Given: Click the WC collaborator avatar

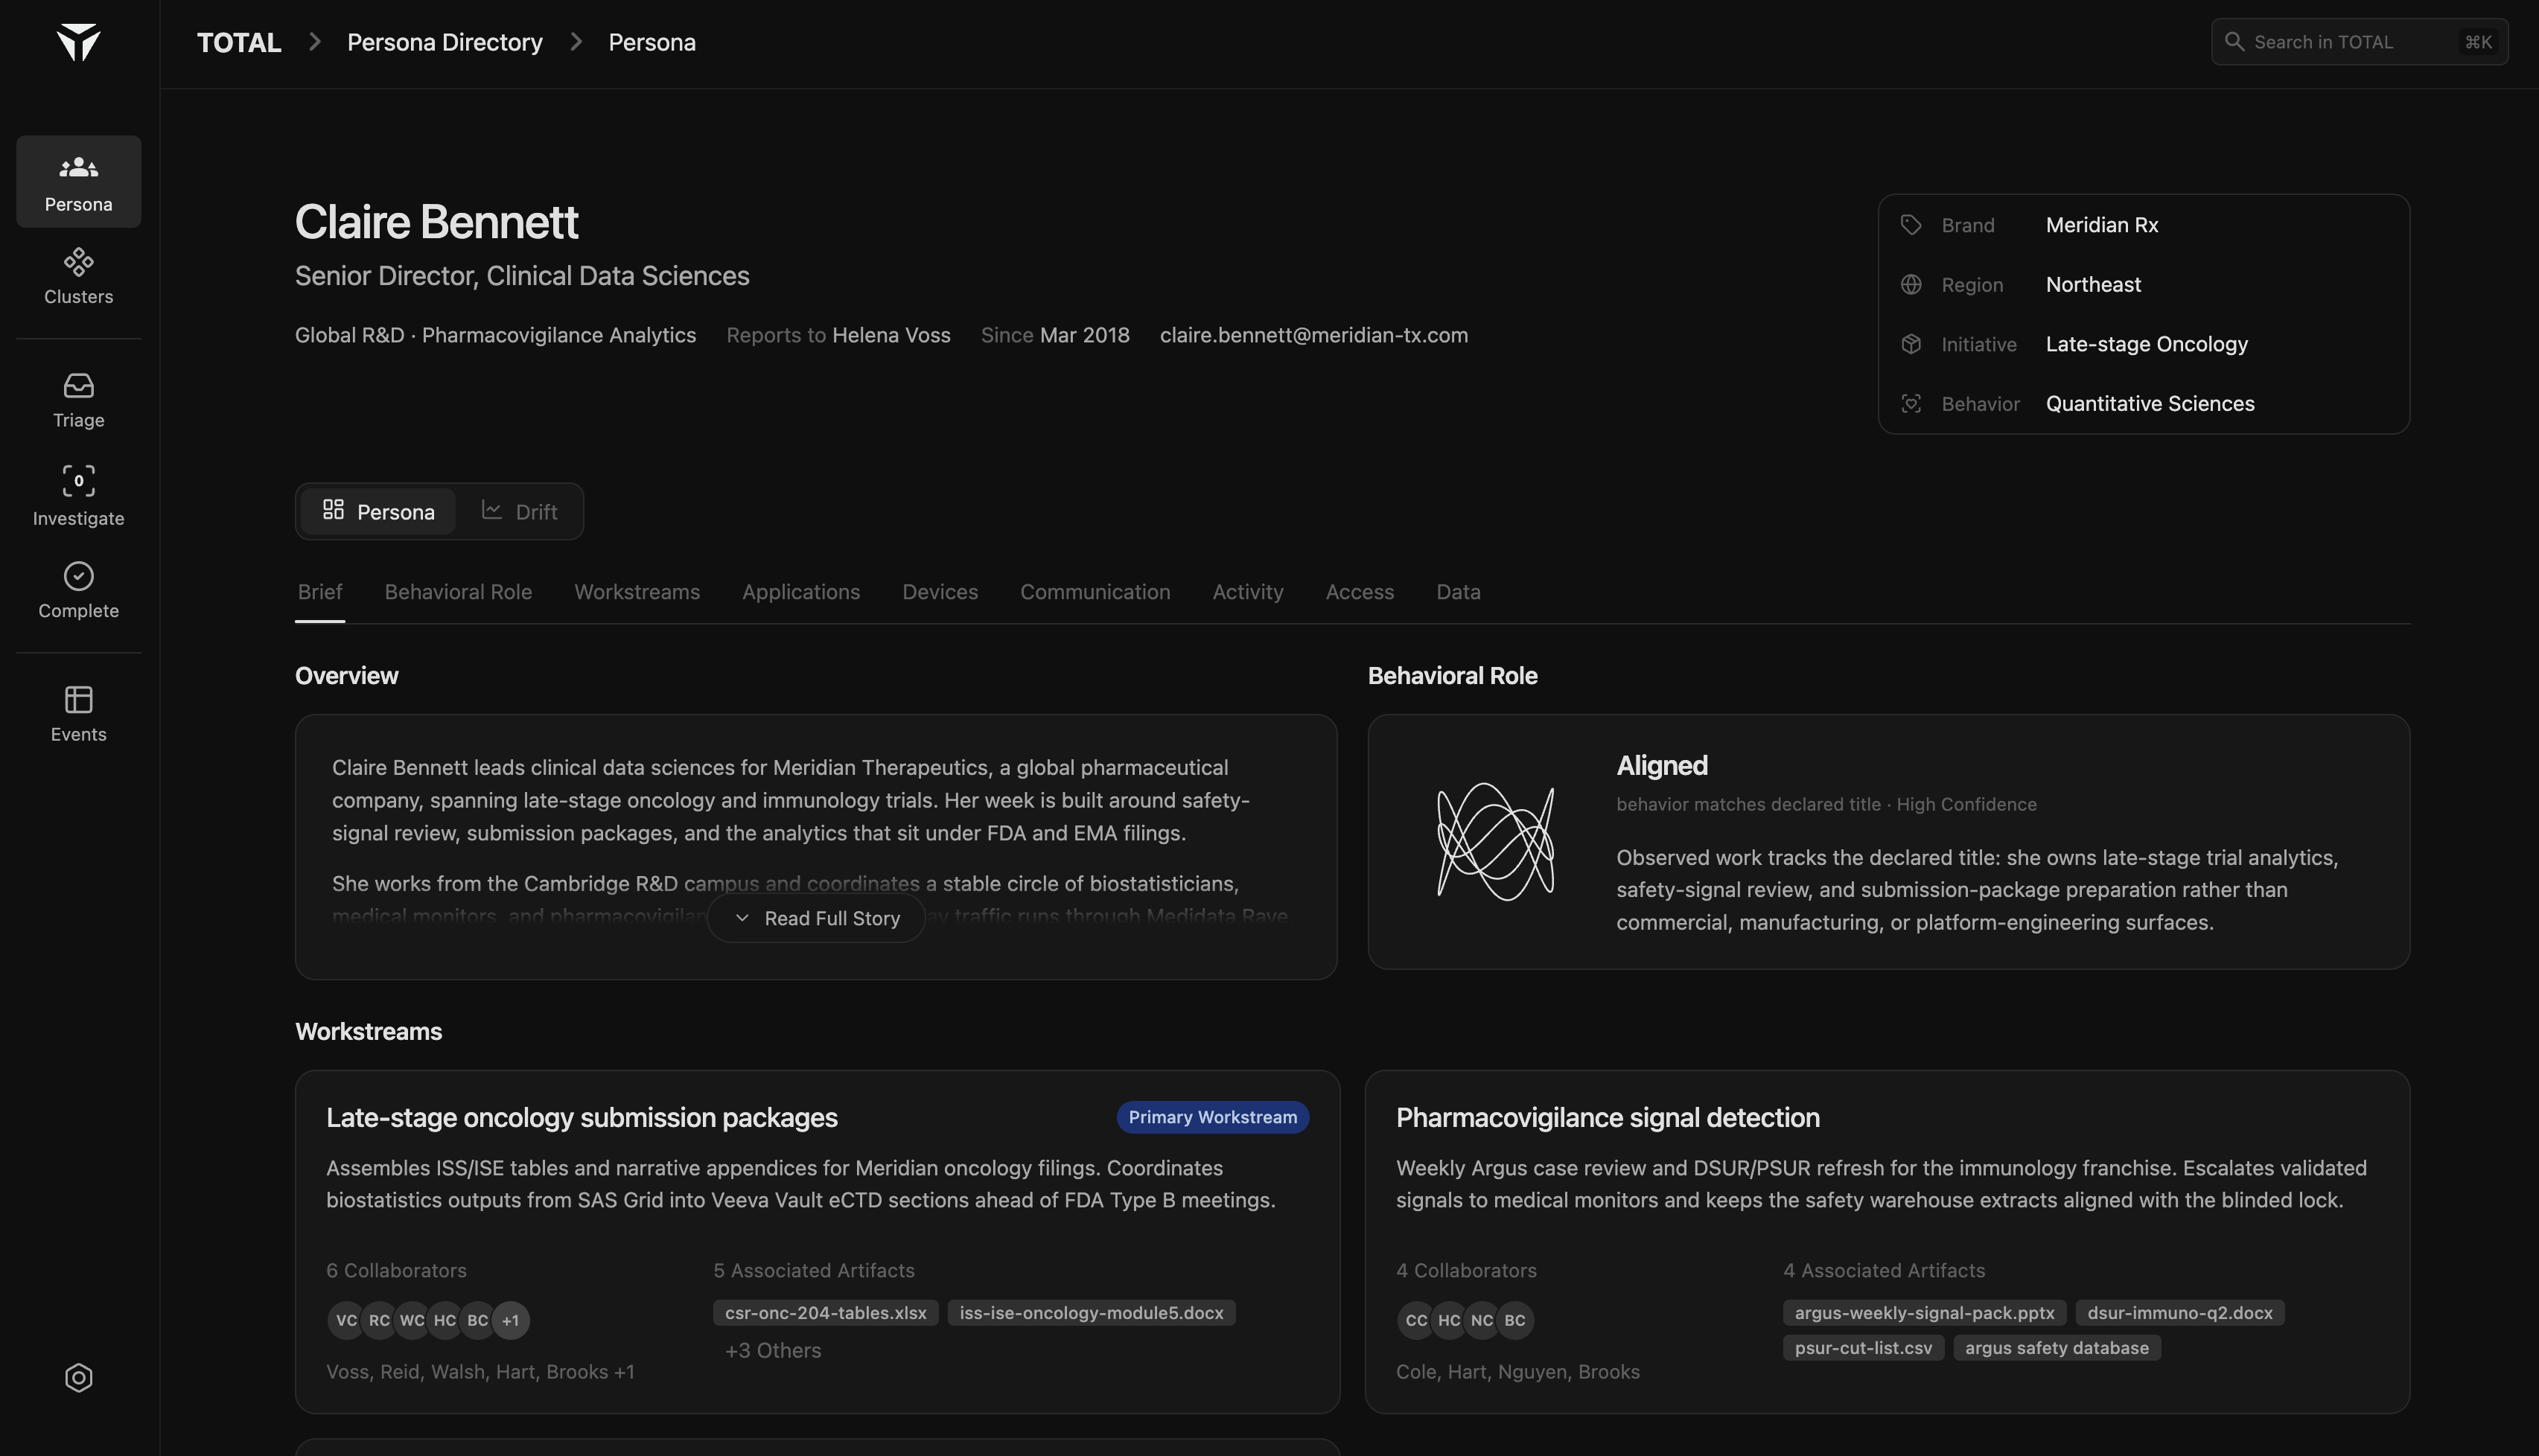Looking at the screenshot, I should 412,1320.
